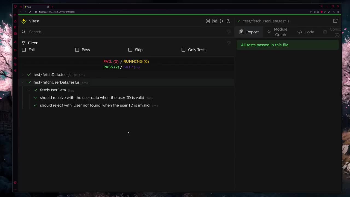Switch to the Module Graph tab
The image size is (350, 197).
pyautogui.click(x=277, y=32)
